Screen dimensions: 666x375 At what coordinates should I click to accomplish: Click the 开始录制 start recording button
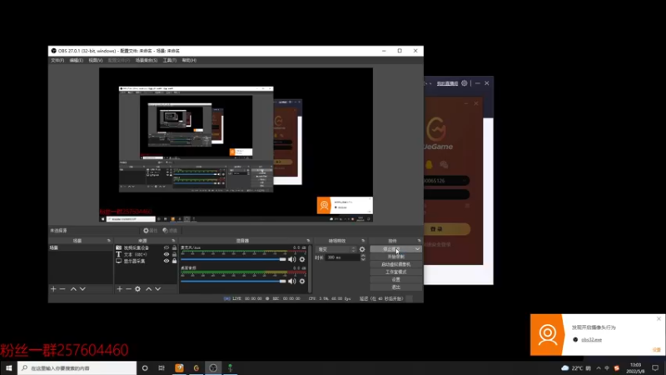[x=396, y=257]
